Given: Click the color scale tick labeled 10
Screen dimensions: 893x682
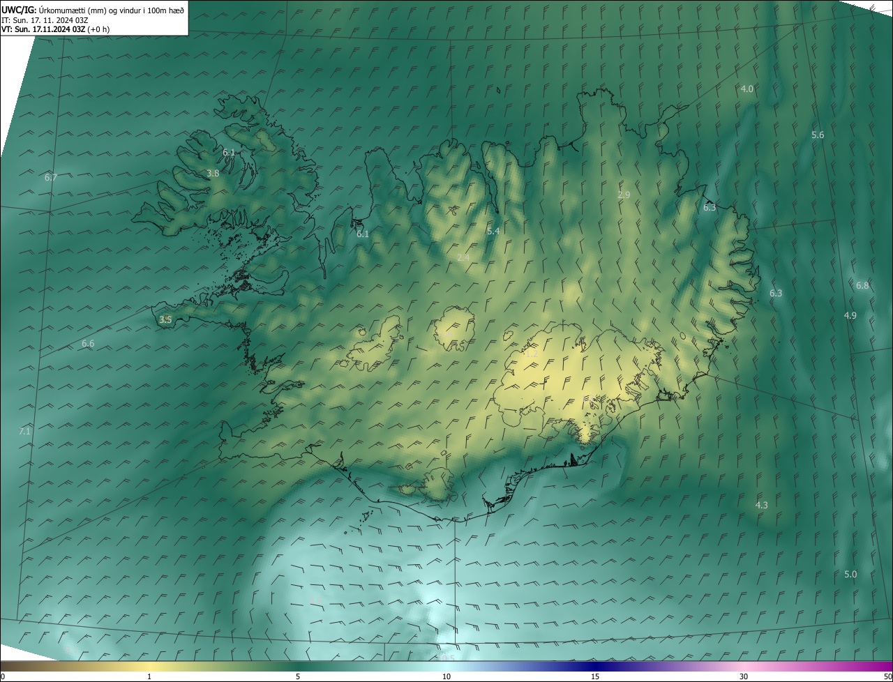Looking at the screenshot, I should click(x=446, y=676).
